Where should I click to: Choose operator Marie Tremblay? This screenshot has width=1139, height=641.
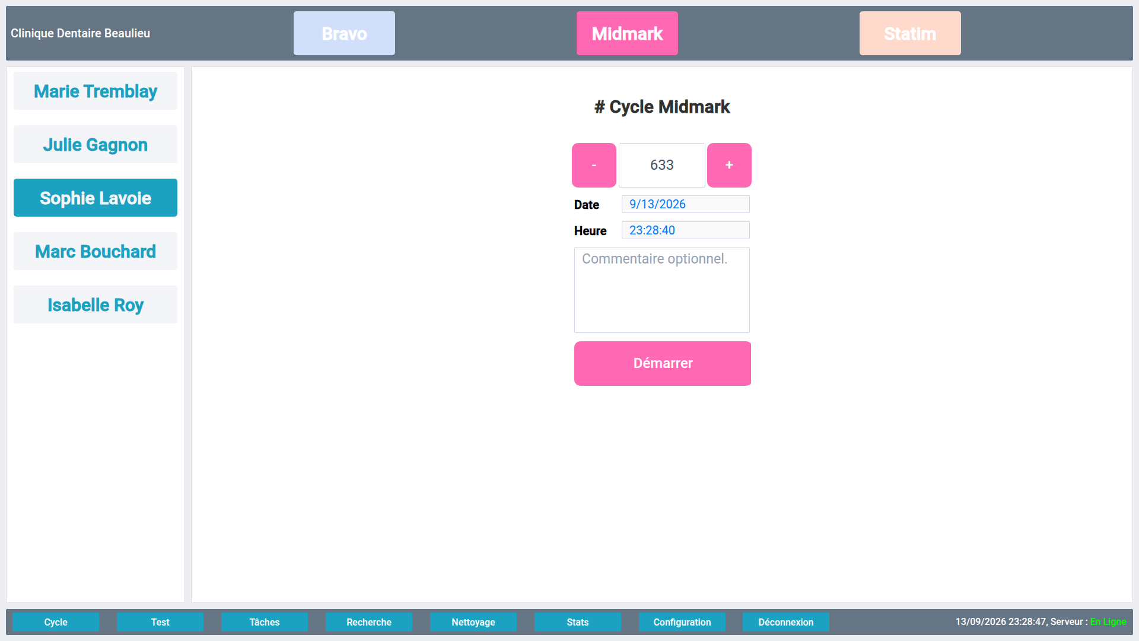coord(96,91)
